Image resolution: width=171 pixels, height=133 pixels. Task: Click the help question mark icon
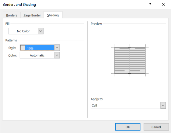150,5
